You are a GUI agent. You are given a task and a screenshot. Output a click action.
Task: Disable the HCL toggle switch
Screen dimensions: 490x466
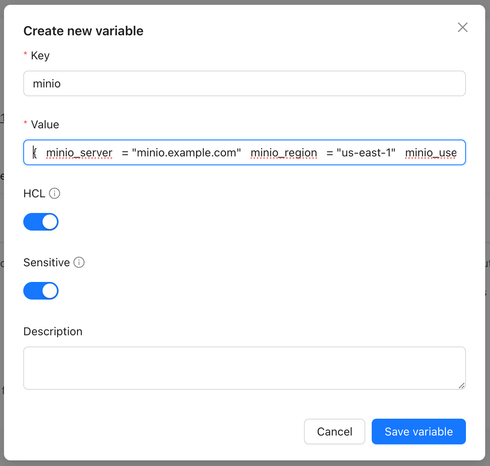click(41, 222)
